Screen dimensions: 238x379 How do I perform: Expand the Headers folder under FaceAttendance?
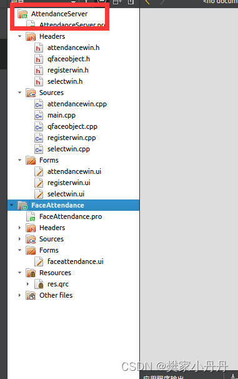pos(20,228)
